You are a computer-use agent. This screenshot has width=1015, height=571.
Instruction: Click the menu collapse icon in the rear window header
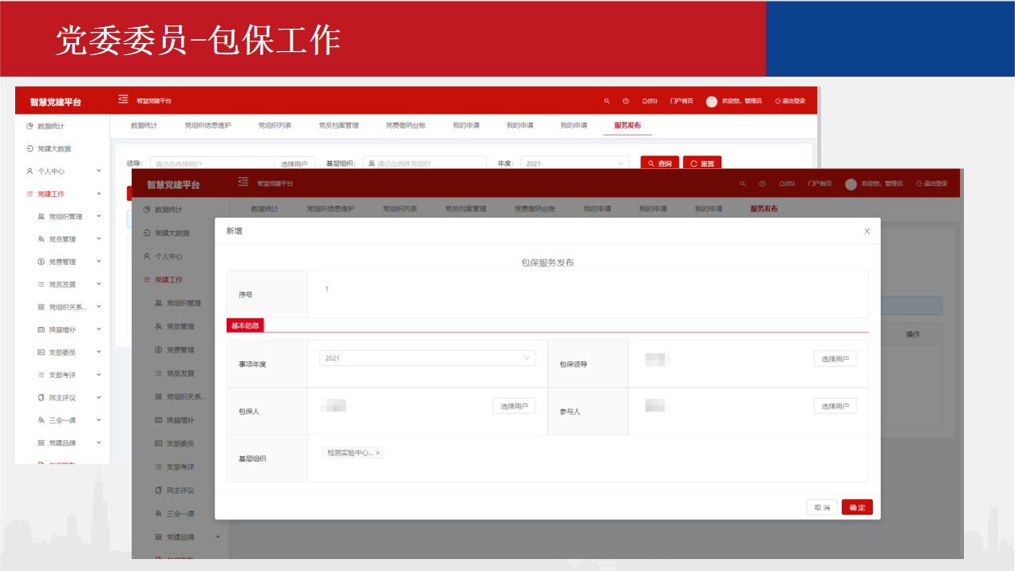coord(123,100)
